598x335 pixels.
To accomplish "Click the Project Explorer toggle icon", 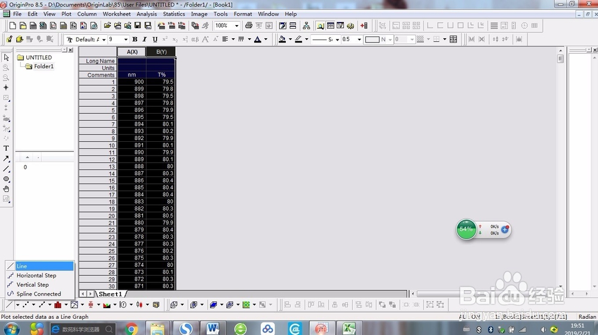I will point(321,26).
